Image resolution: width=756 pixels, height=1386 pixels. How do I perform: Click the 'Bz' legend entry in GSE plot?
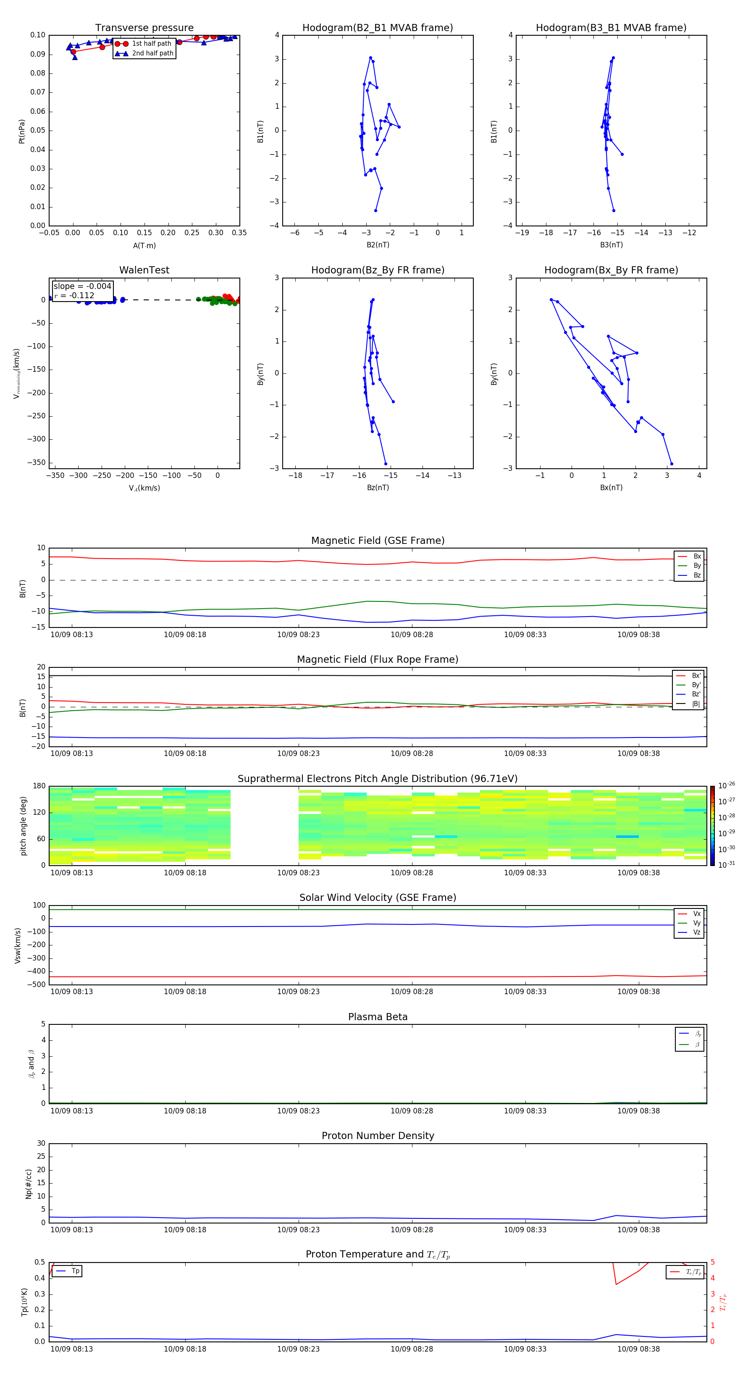pos(689,575)
